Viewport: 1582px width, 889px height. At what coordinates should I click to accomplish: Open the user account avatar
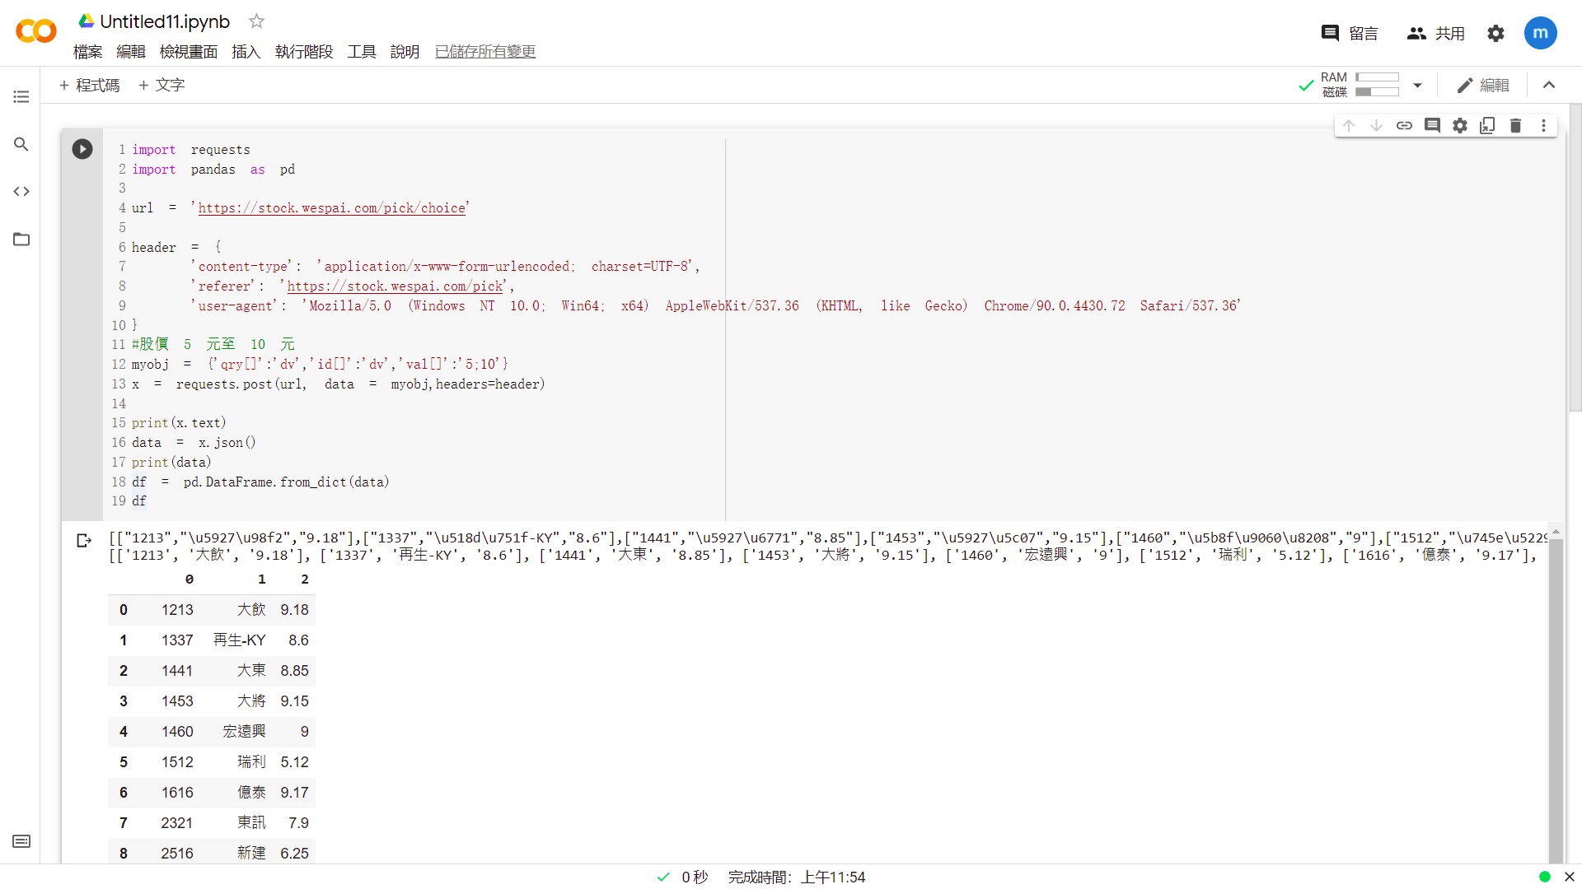click(x=1540, y=33)
